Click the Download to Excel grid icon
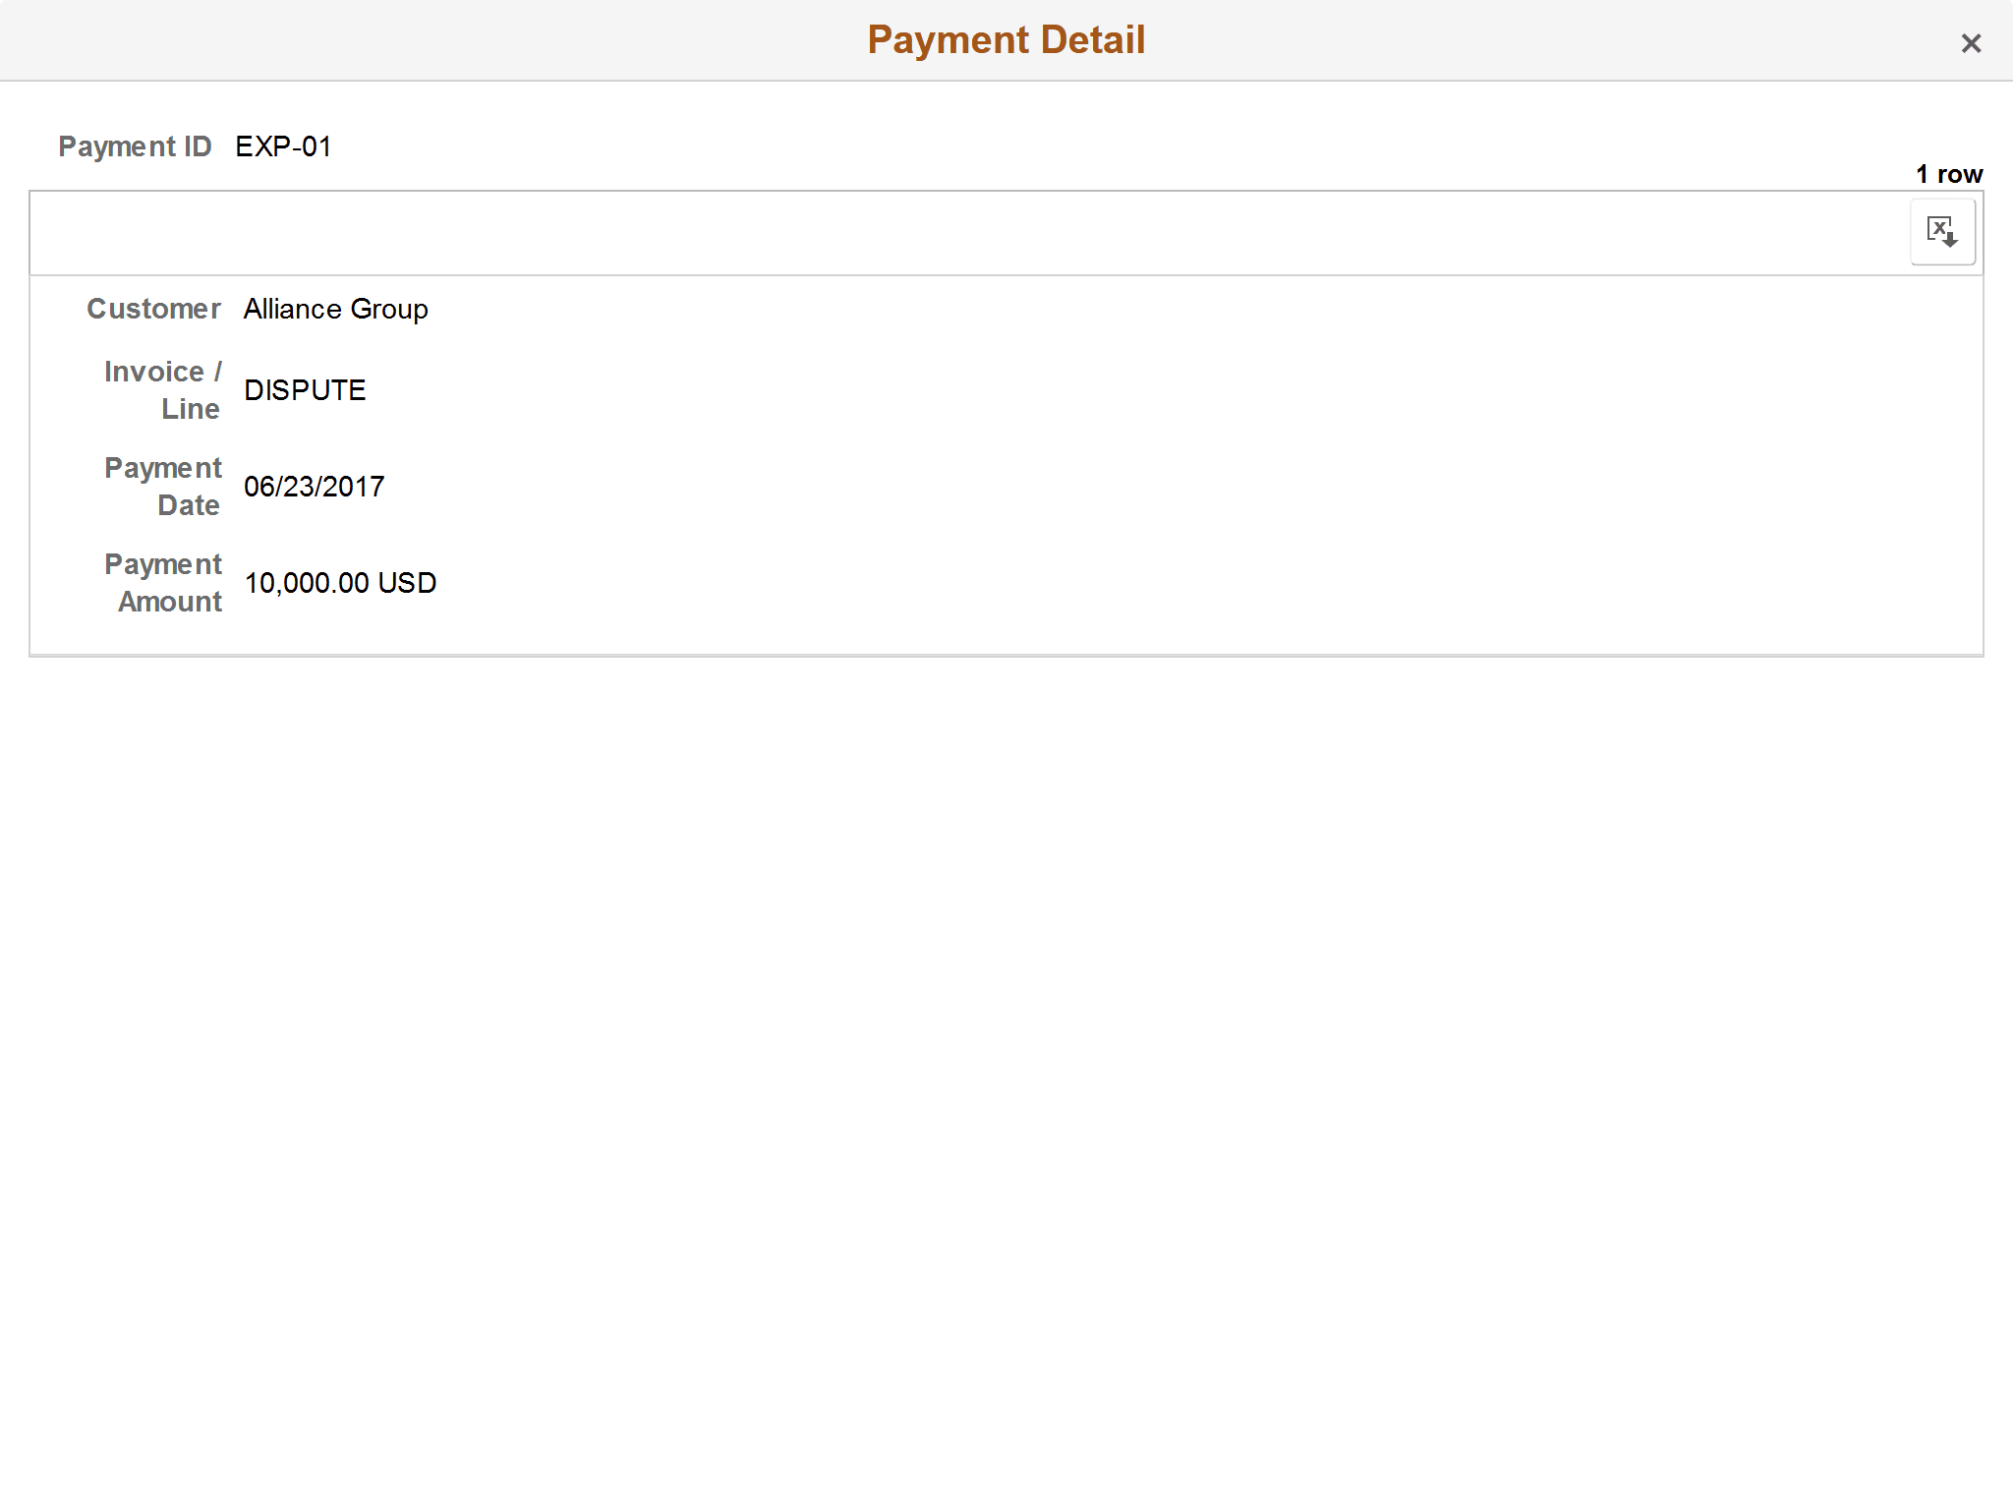 (x=1943, y=231)
